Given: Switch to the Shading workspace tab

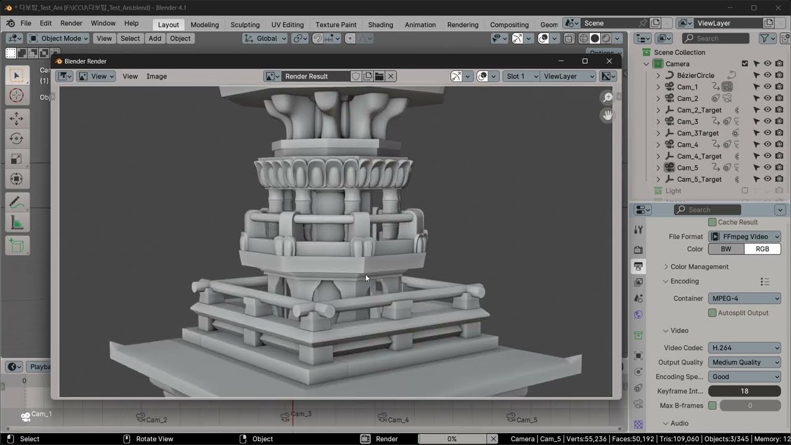Looking at the screenshot, I should click(x=381, y=25).
